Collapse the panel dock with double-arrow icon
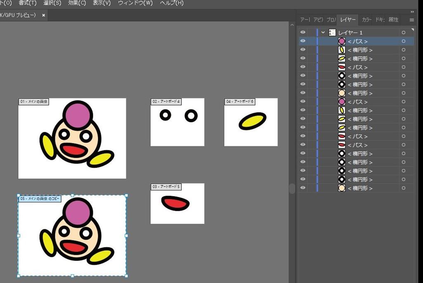The width and height of the screenshot is (423, 283). pyautogui.click(x=412, y=12)
